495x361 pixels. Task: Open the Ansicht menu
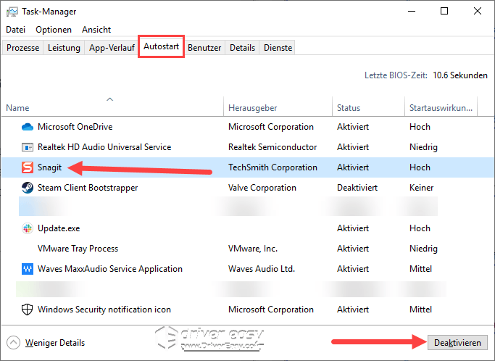click(96, 30)
